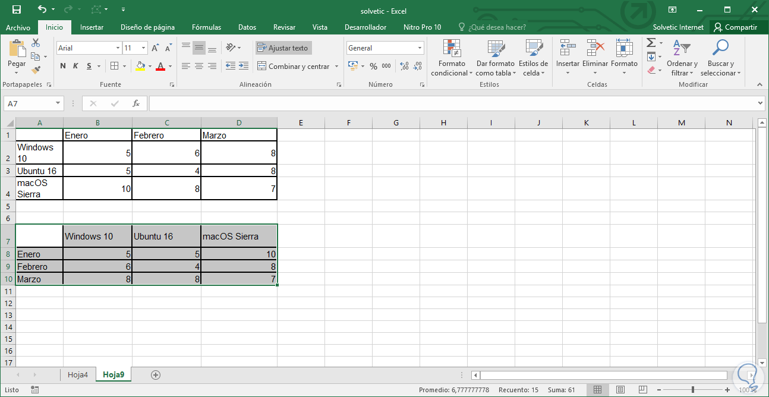Center the cell text horizontally
The image size is (769, 397).
[199, 66]
